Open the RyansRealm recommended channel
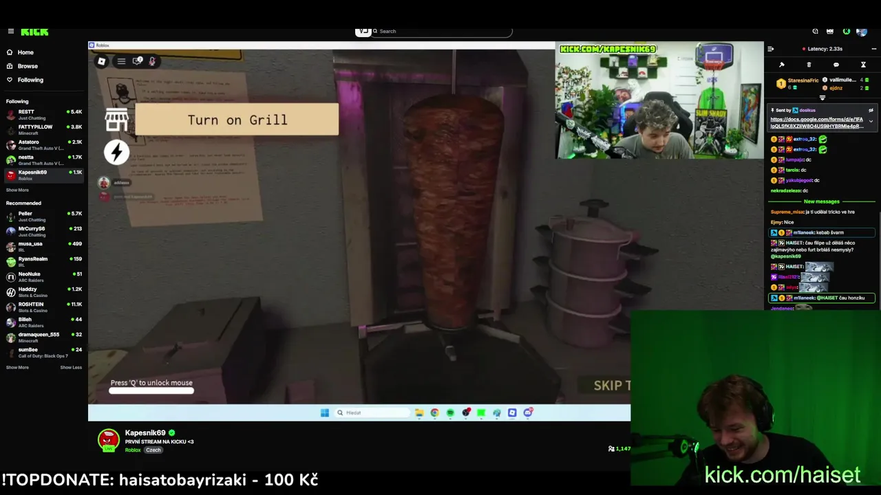Image resolution: width=881 pixels, height=495 pixels. click(x=43, y=262)
